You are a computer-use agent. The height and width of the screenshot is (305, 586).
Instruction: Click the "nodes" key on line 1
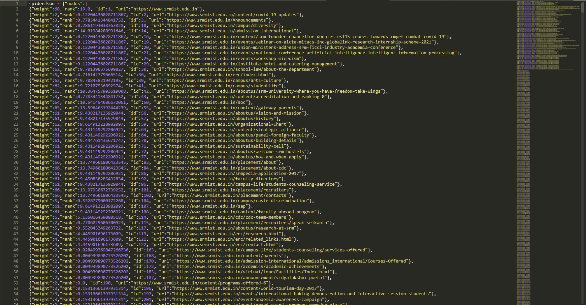click(74, 4)
